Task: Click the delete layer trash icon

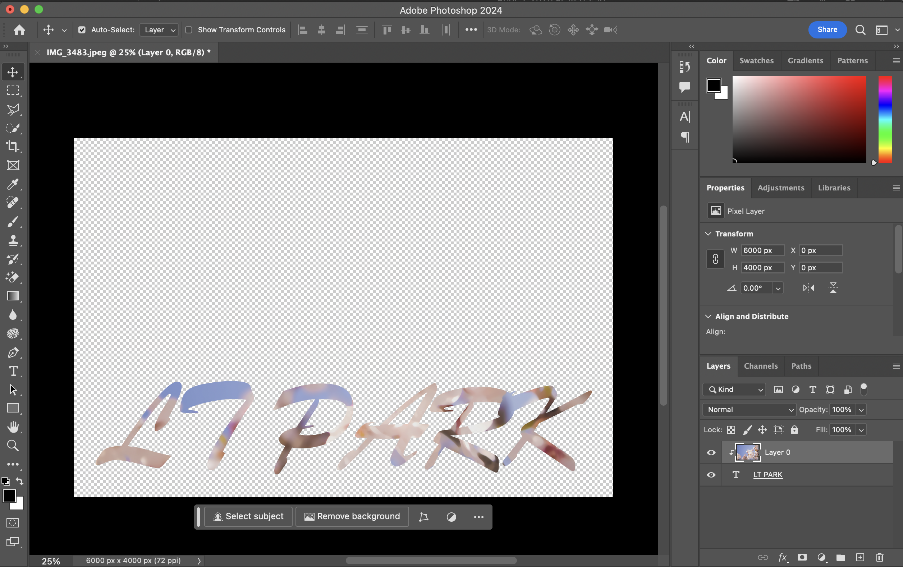Action: click(x=879, y=557)
